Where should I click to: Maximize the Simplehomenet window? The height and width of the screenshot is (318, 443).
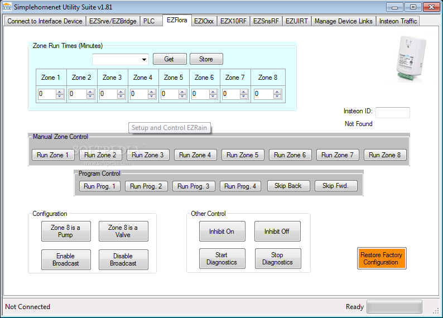pyautogui.click(x=413, y=7)
